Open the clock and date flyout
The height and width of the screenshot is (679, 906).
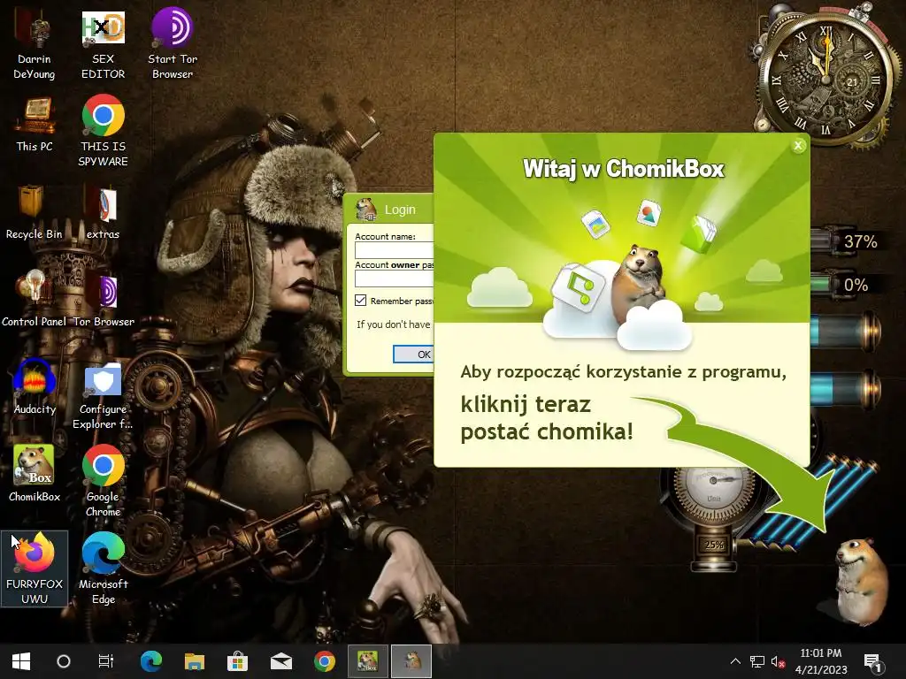[821, 661]
